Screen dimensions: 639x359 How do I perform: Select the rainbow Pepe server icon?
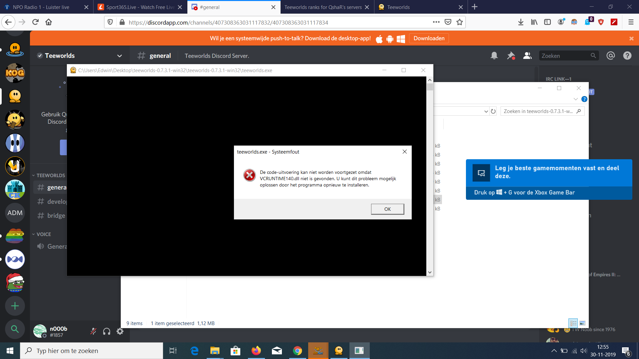click(15, 236)
